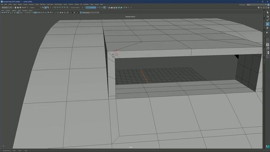Screen dimensions: 270x152
Task: Switch to single perspective layout icon
Action: pos(267,44)
